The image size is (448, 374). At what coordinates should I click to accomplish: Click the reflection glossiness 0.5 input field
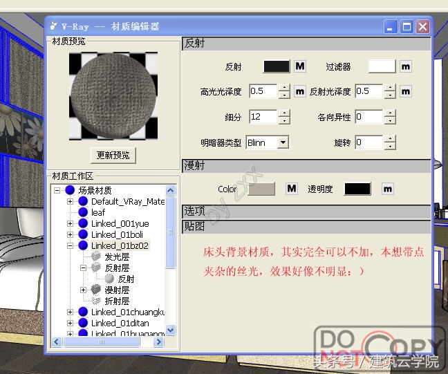tap(369, 91)
